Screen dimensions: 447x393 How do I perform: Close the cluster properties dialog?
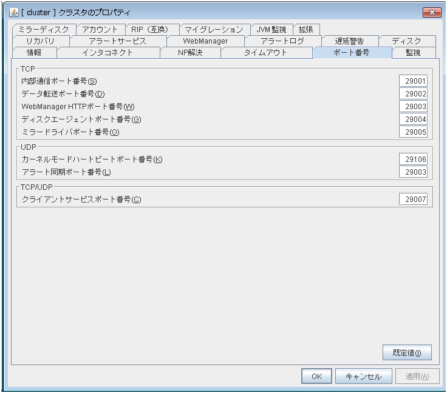tap(431, 12)
